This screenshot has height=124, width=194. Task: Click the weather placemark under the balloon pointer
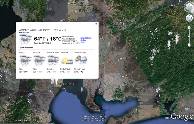point(56,85)
